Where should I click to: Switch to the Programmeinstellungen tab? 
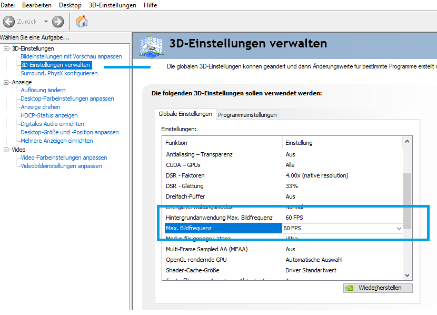coord(247,114)
